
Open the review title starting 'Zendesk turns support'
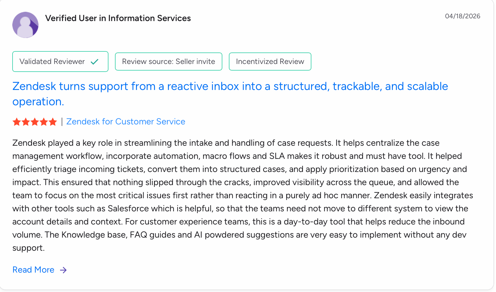(230, 86)
